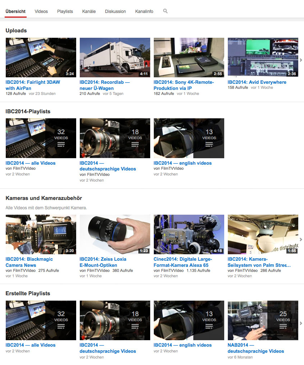Open the Playlists tab
This screenshot has width=304, height=365.
[x=65, y=12]
